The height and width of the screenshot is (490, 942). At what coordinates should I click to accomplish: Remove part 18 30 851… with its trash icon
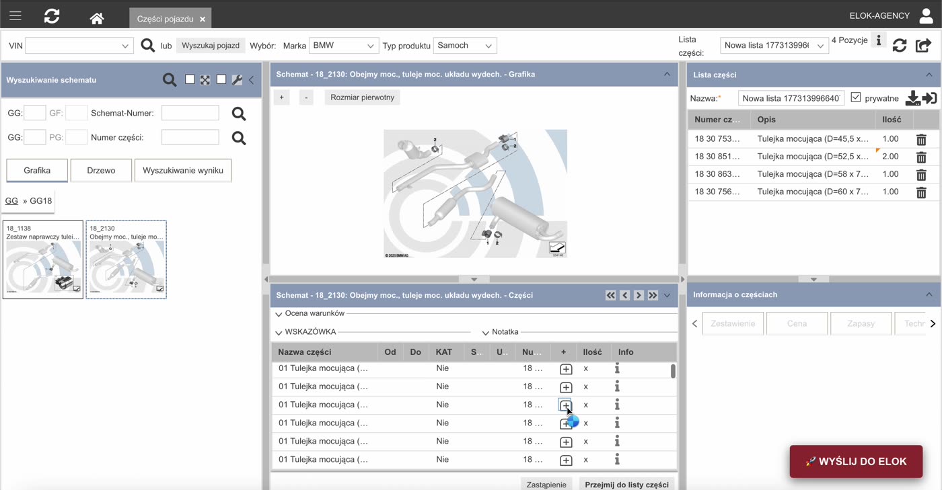coord(921,157)
